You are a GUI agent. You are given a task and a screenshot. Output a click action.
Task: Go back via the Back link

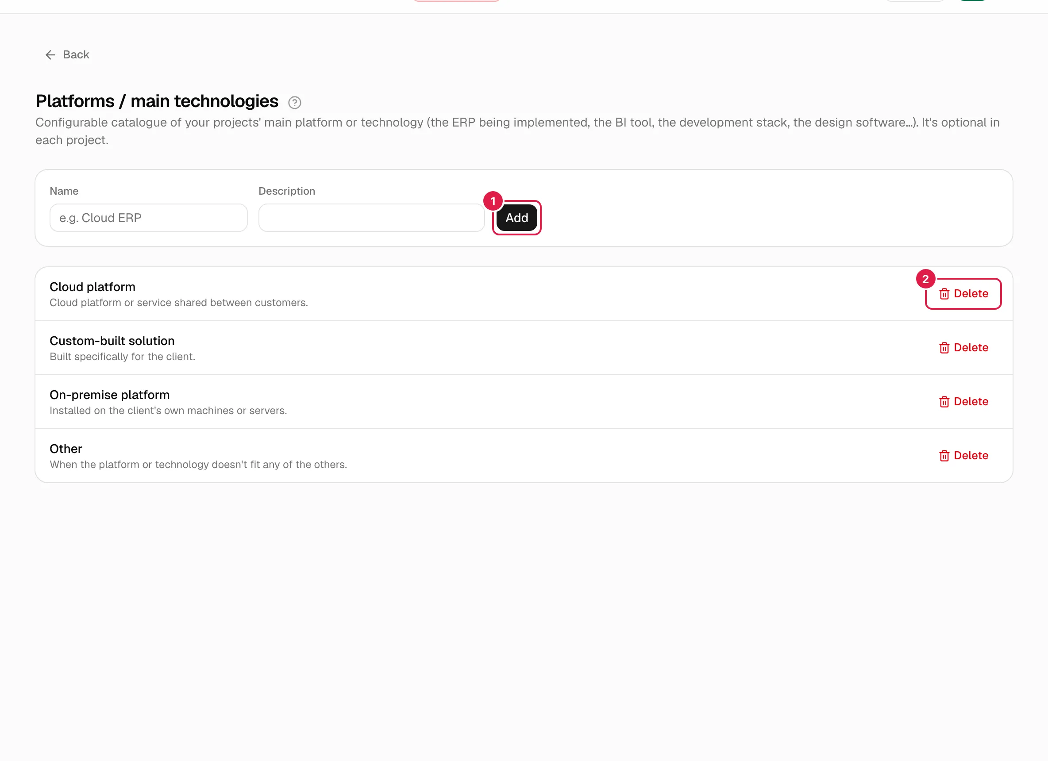tap(67, 55)
